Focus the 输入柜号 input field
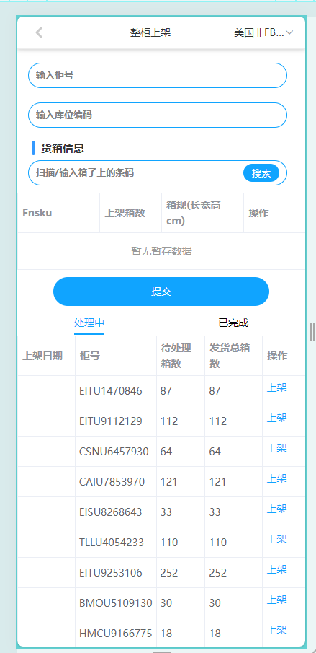316x653 pixels. tap(158, 75)
